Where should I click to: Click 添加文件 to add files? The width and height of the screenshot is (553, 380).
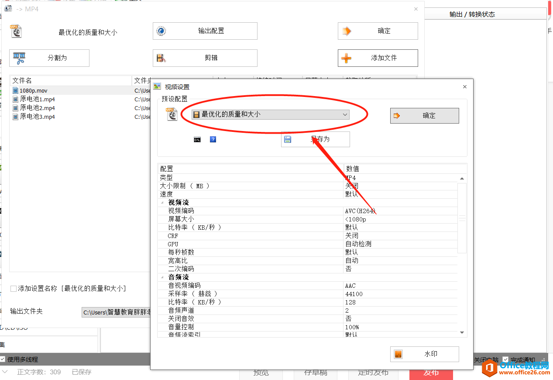click(378, 58)
